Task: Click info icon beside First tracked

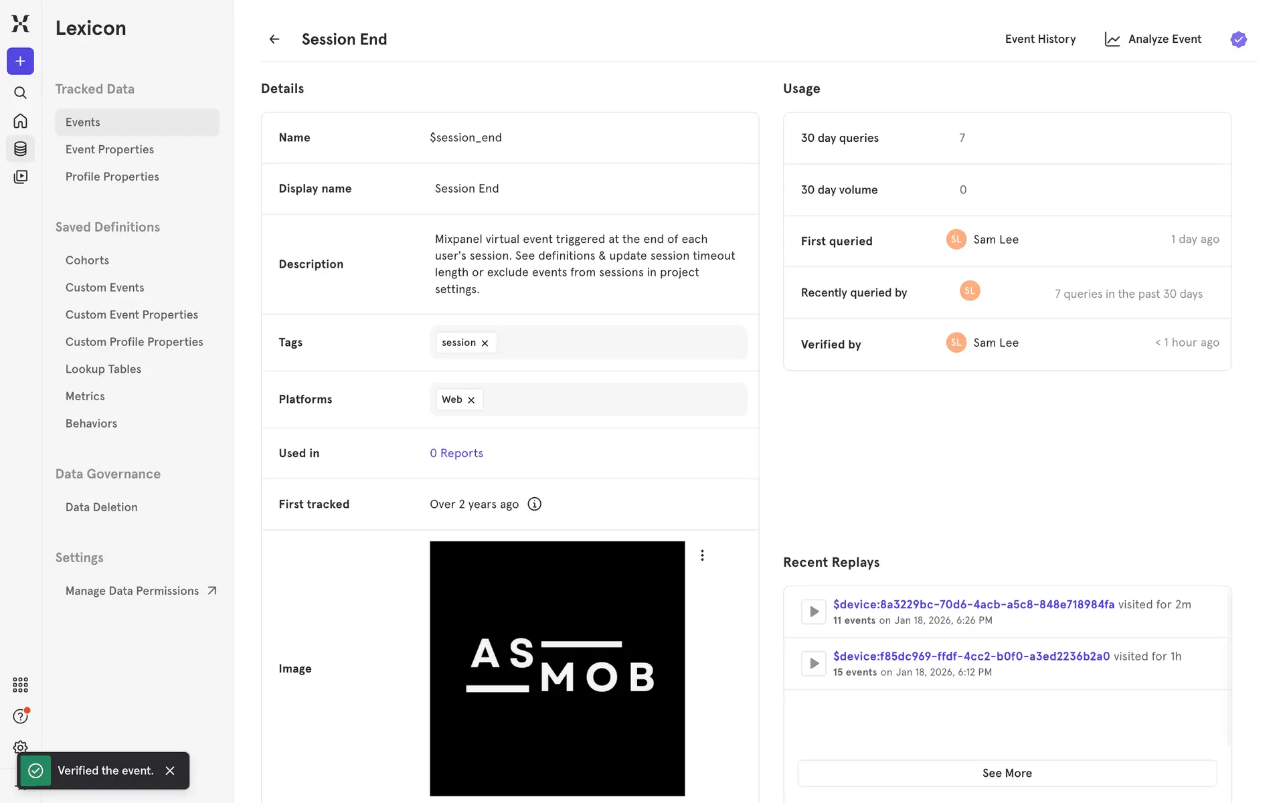Action: [x=534, y=504]
